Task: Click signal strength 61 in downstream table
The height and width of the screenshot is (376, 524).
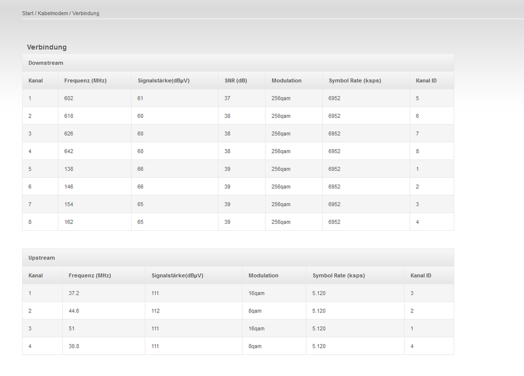Action: (x=140, y=98)
